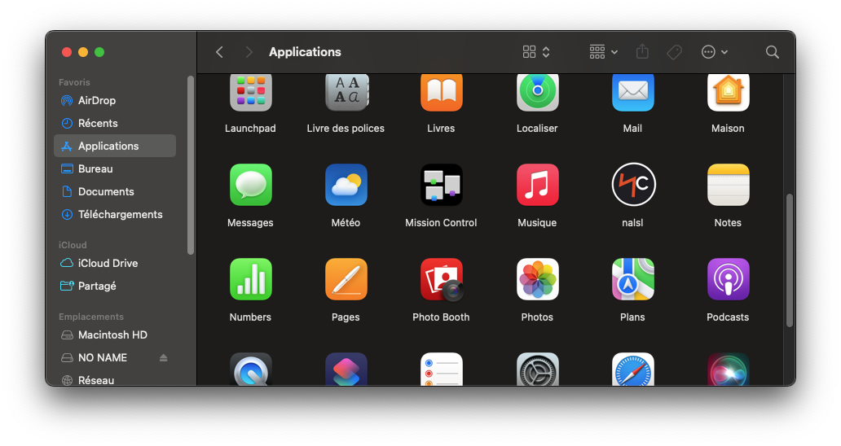Select the Shortcuts app icon
This screenshot has width=841, height=446.
pyautogui.click(x=346, y=369)
